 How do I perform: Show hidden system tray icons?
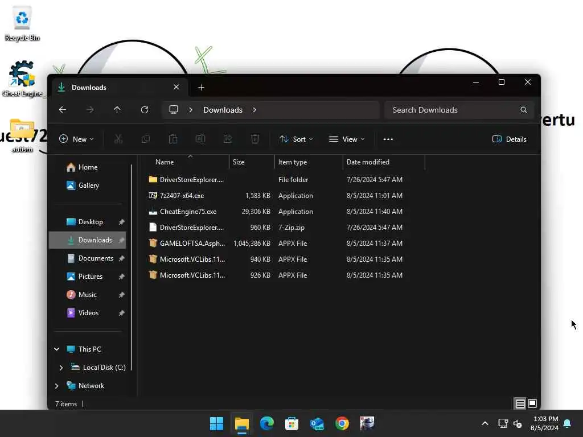[485, 423]
